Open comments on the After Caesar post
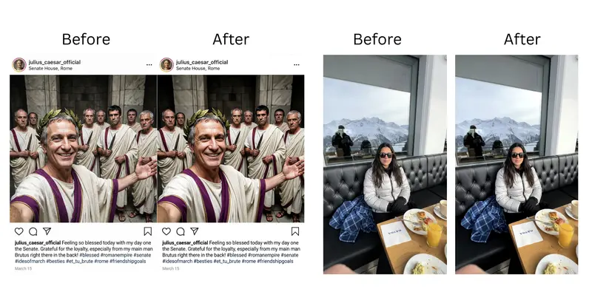592x289 pixels. (x=181, y=231)
